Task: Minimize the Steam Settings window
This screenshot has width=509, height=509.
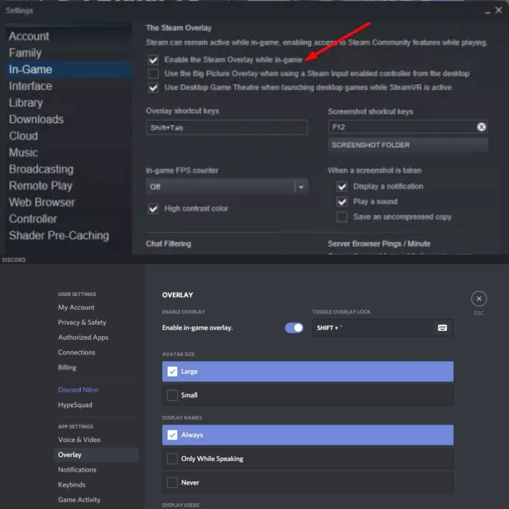Action: pyautogui.click(x=487, y=12)
